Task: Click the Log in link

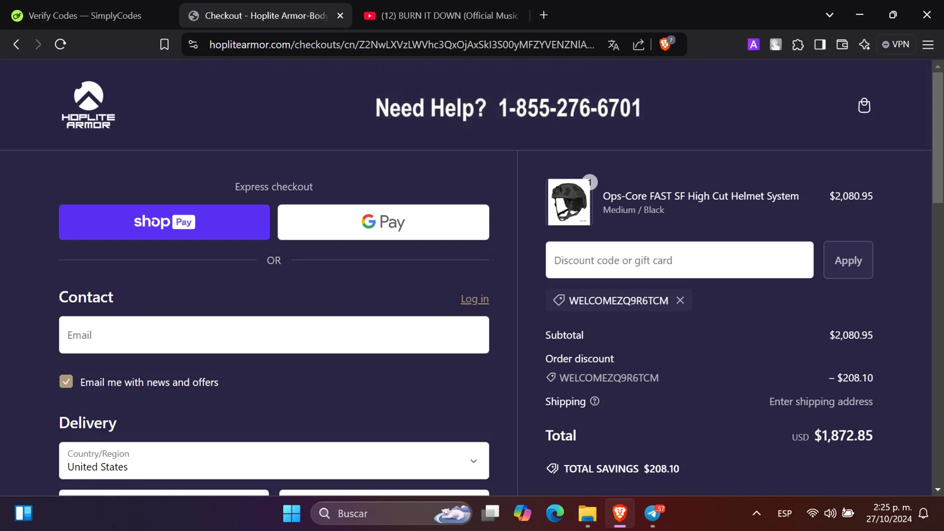Action: 475,299
